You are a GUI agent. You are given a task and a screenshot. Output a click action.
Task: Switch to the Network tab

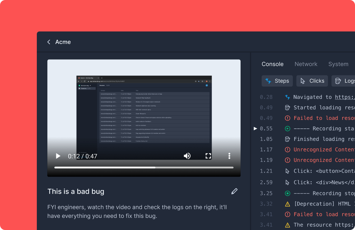click(x=306, y=64)
